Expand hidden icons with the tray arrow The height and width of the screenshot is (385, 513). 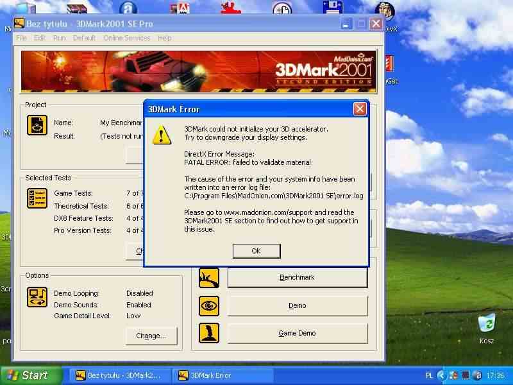[442, 375]
